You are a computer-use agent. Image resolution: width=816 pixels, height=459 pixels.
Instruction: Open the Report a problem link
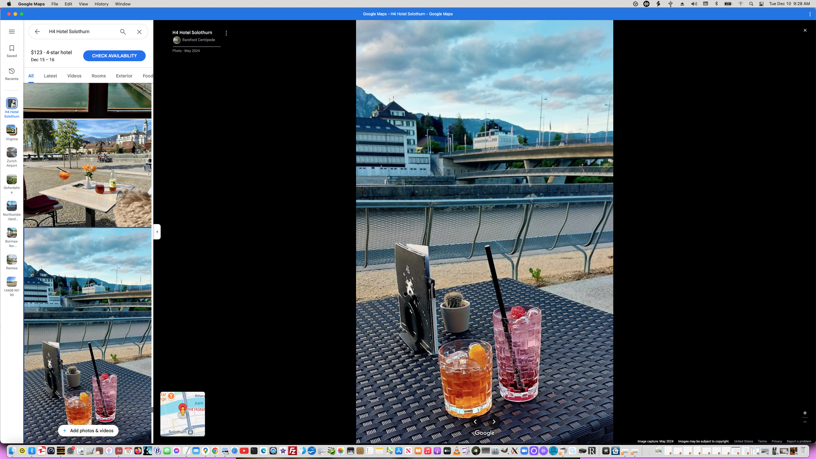799,441
